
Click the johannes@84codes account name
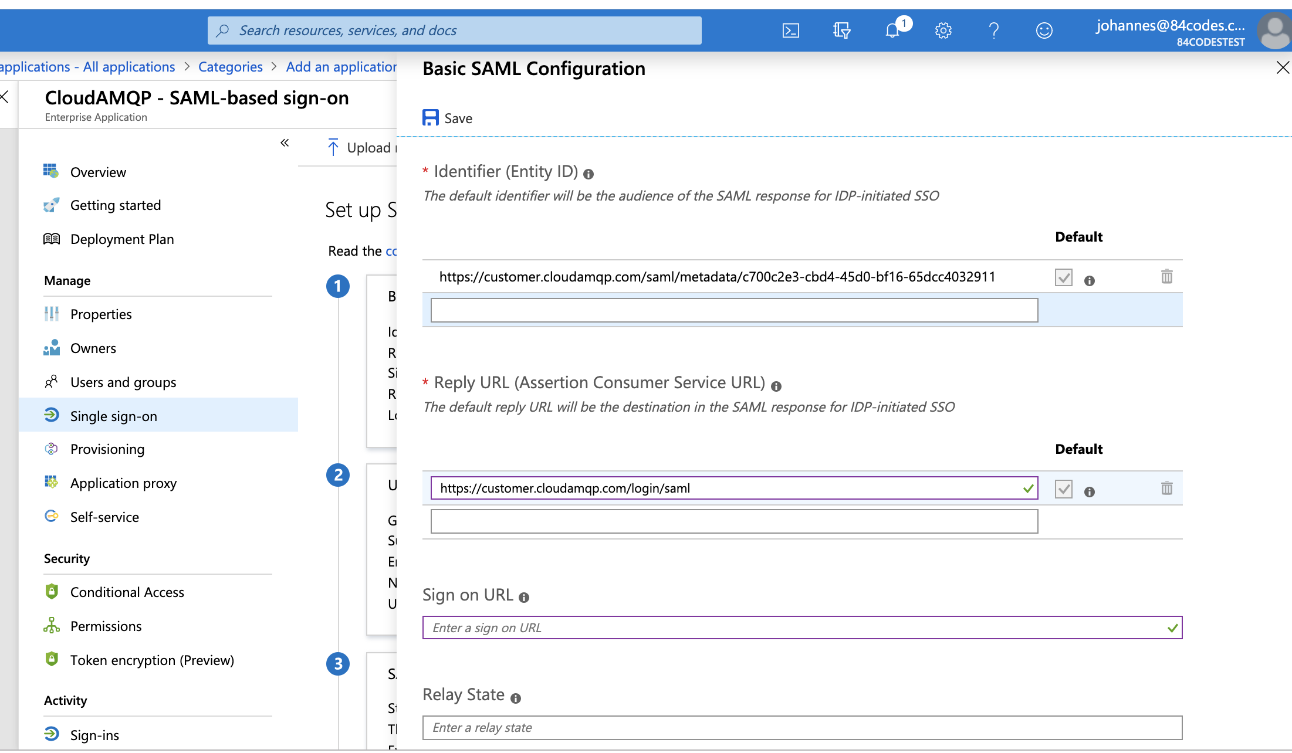1170,26
